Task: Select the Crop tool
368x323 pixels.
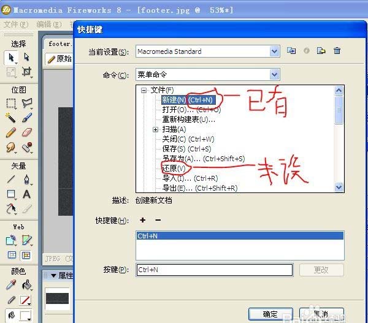Action: click(x=26, y=72)
